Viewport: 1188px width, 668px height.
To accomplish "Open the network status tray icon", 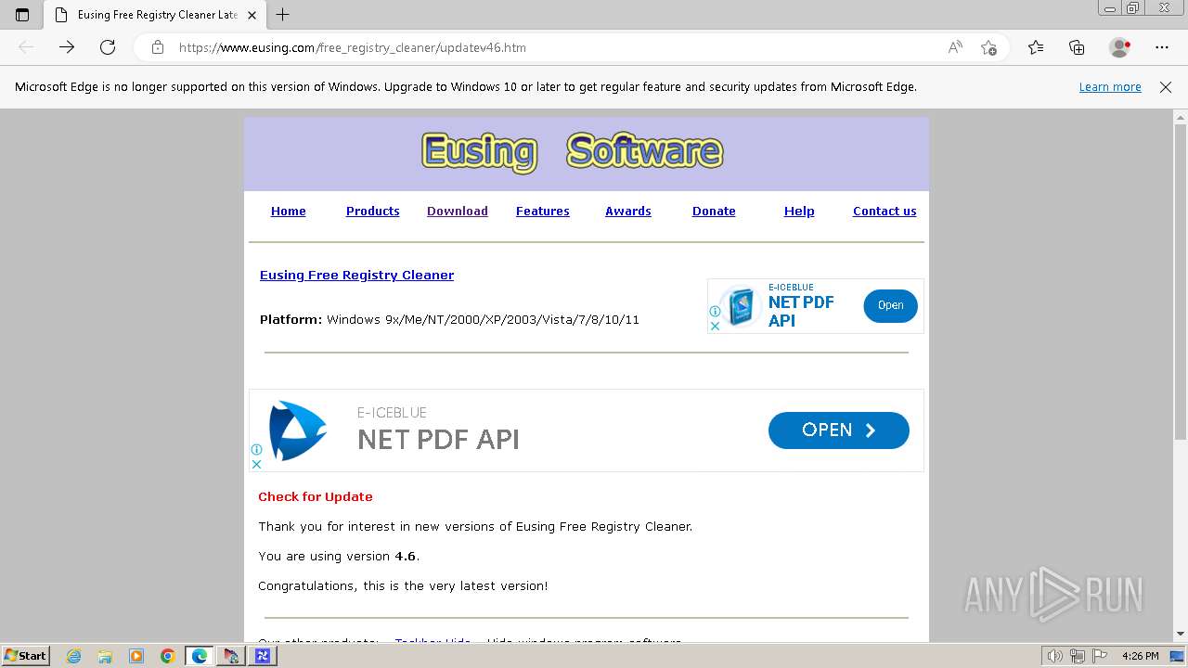I will (1078, 656).
